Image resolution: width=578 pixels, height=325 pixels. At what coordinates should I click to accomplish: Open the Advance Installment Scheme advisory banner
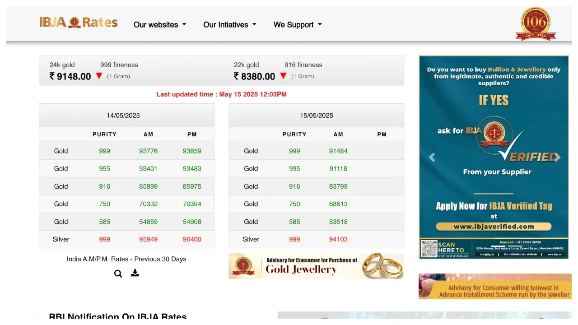tap(495, 286)
